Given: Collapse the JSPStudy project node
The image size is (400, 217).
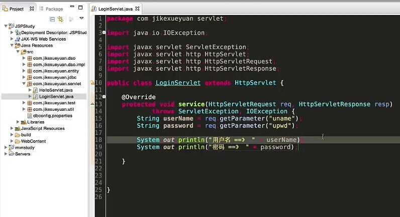Looking at the screenshot, I should coord(6,26).
